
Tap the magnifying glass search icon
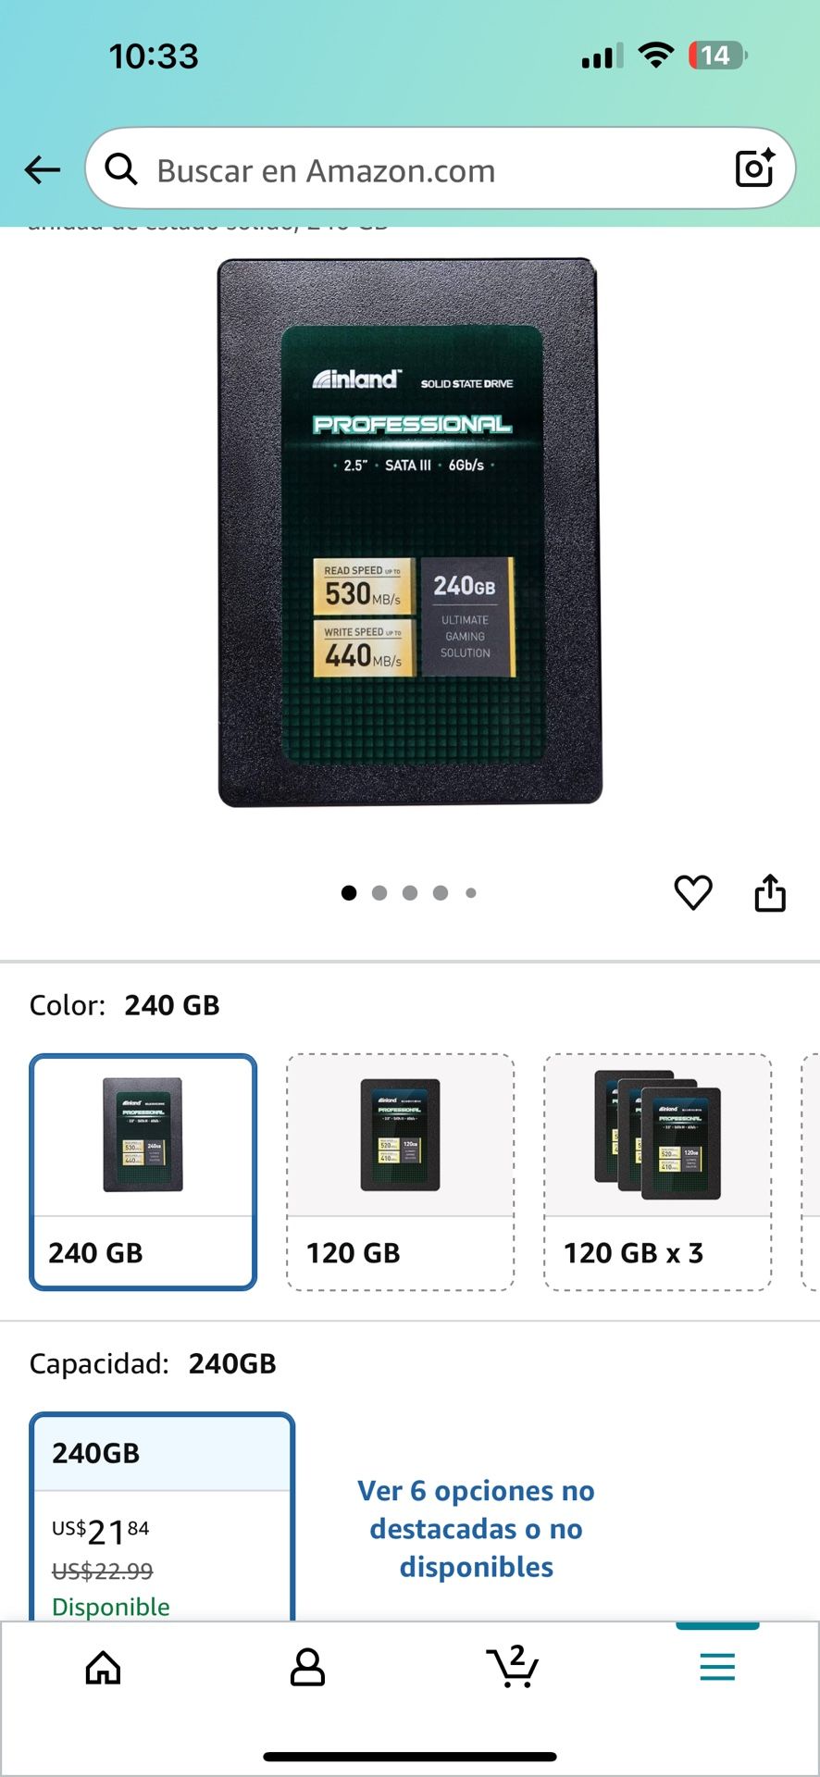coord(121,169)
